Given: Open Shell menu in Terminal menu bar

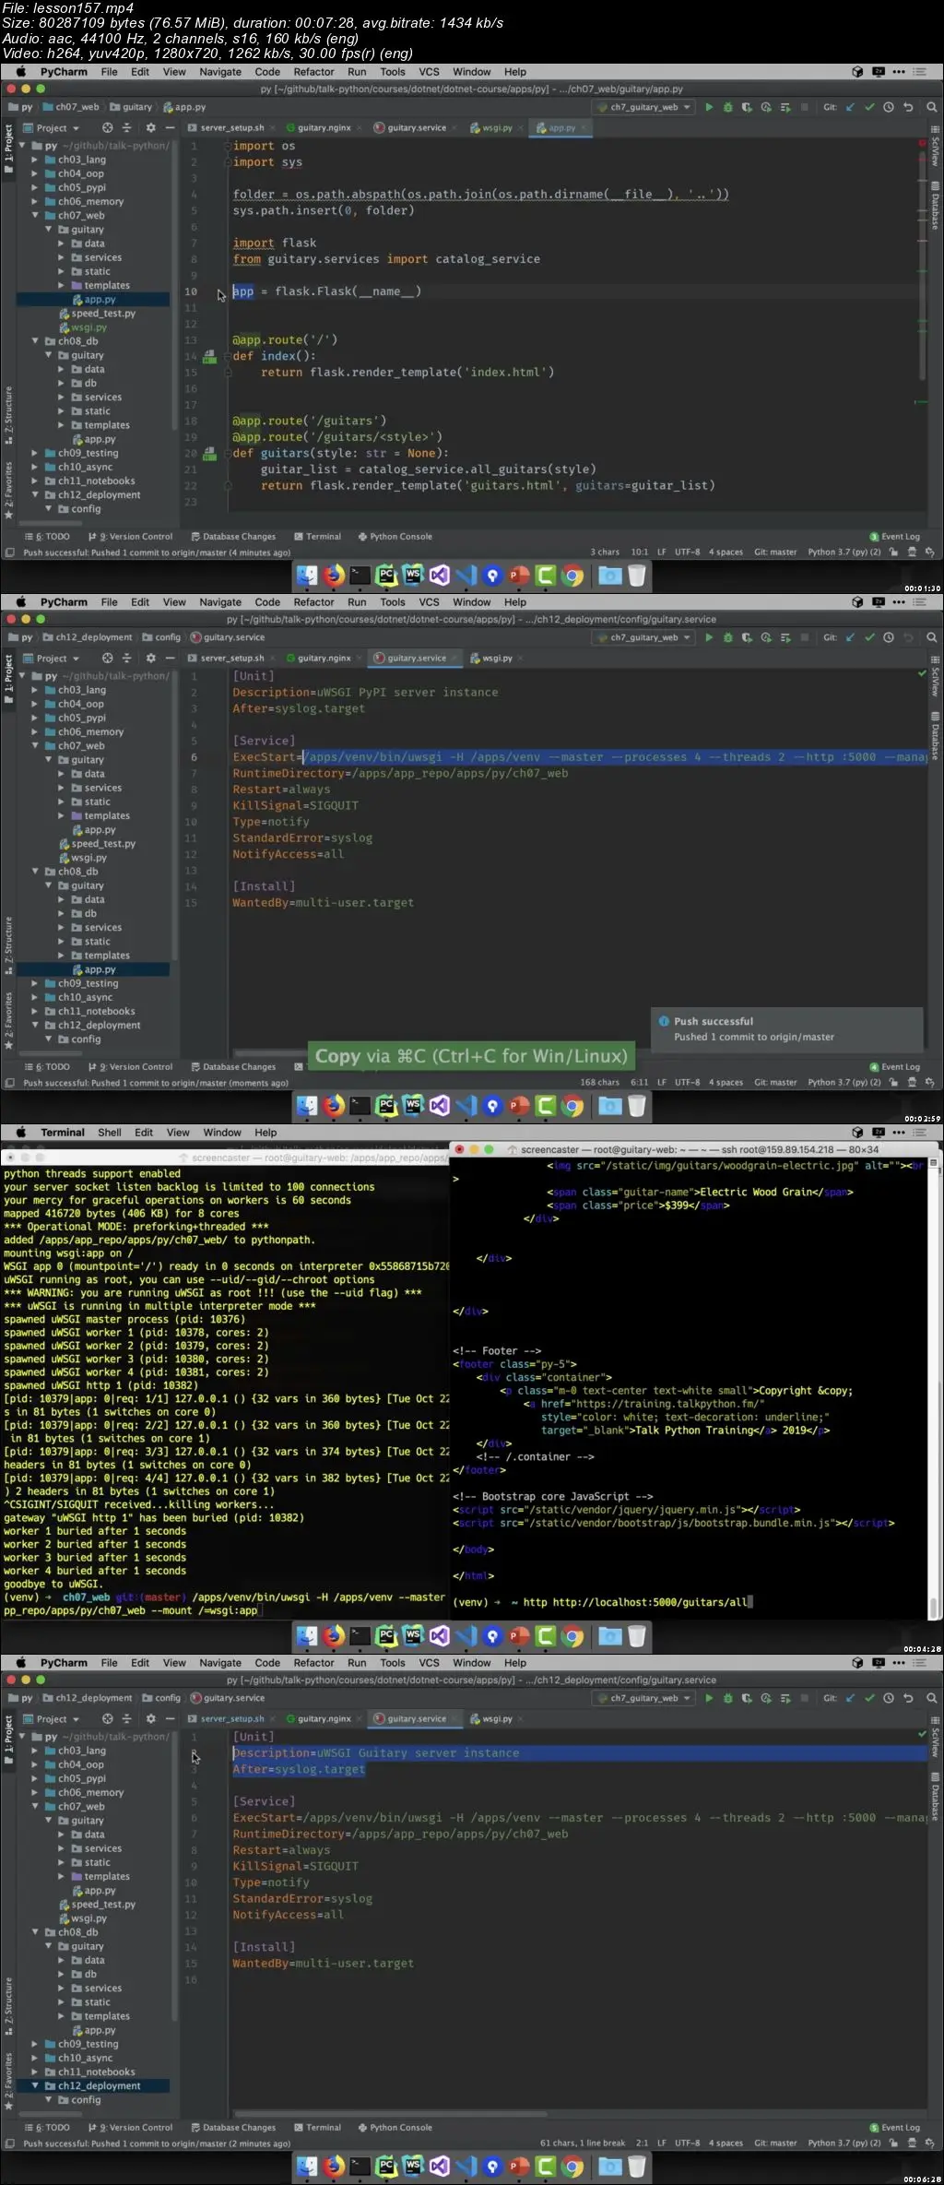Looking at the screenshot, I should (110, 1133).
